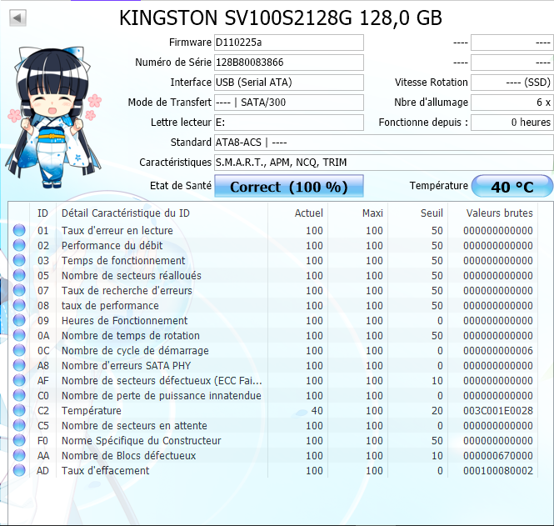Screen dimensions: 554x526
Task: Click the Interface field USB (Serial ATA)
Action: click(288, 83)
